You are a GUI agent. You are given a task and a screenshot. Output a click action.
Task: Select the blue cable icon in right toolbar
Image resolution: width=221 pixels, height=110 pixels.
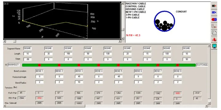click(214, 13)
